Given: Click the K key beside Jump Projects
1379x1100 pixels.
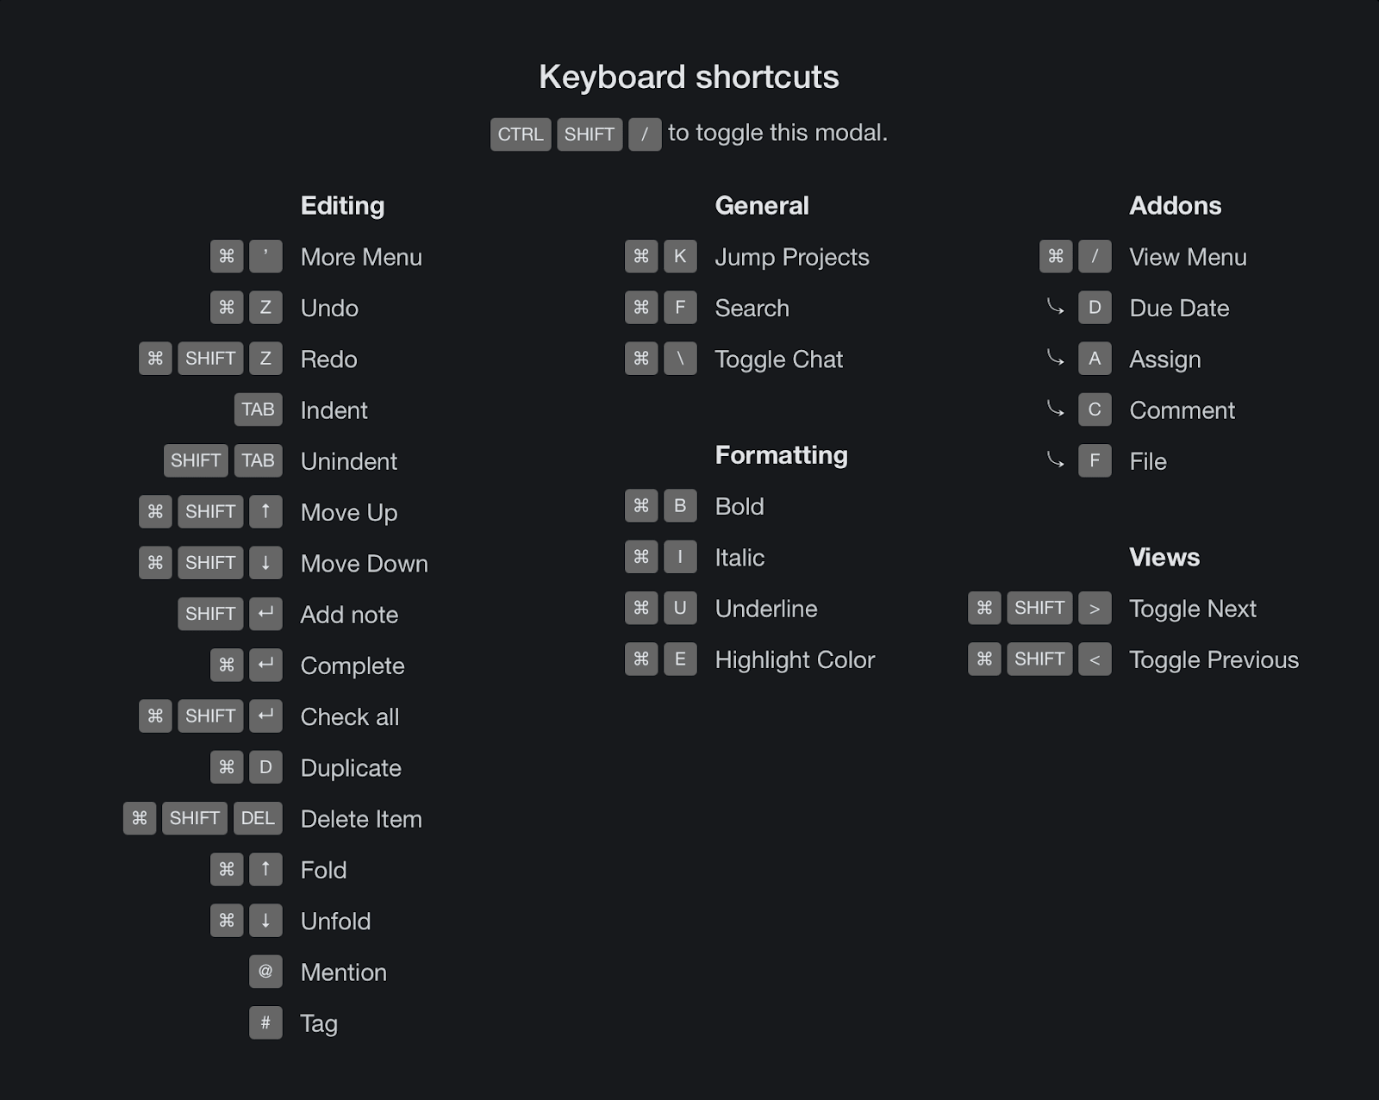Looking at the screenshot, I should point(680,256).
